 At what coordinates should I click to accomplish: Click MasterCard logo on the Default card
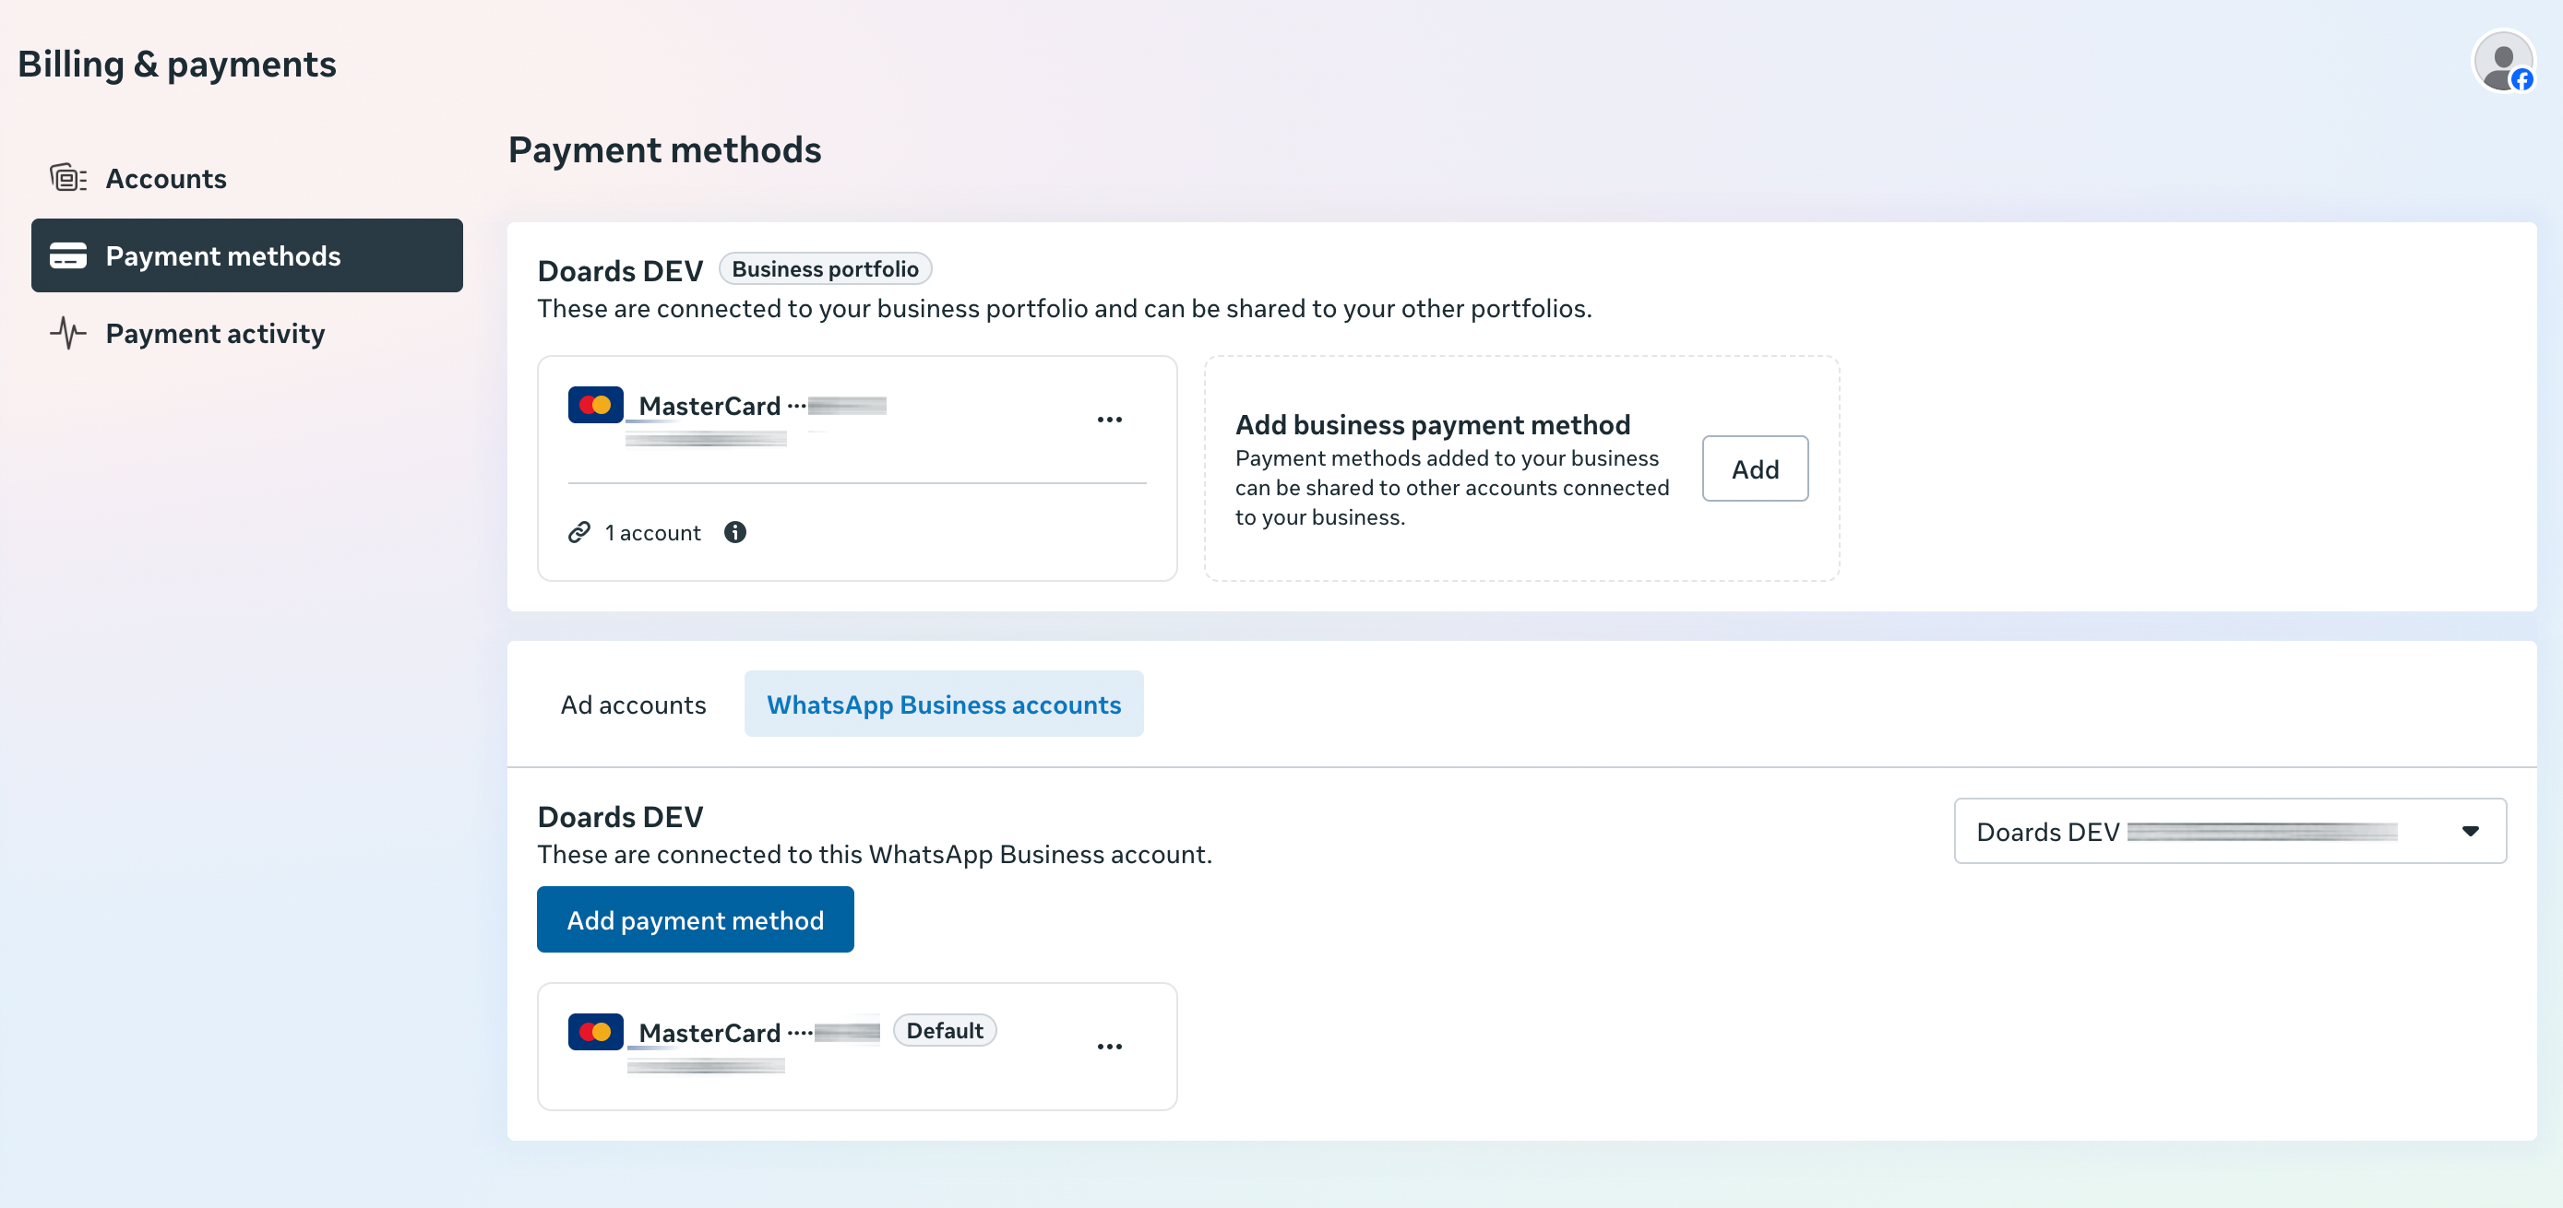pos(595,1031)
